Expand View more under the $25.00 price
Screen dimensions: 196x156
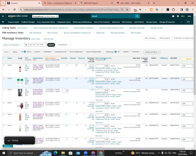100,76
